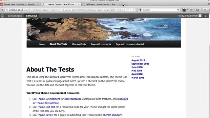Image resolution: width=210 pixels, height=118 pixels.
Task: Open the URL history dropdown arrow
Action: click(131, 10)
